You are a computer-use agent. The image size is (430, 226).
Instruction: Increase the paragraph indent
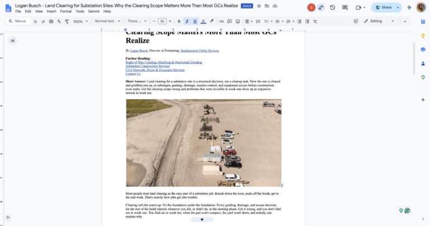tap(307, 21)
